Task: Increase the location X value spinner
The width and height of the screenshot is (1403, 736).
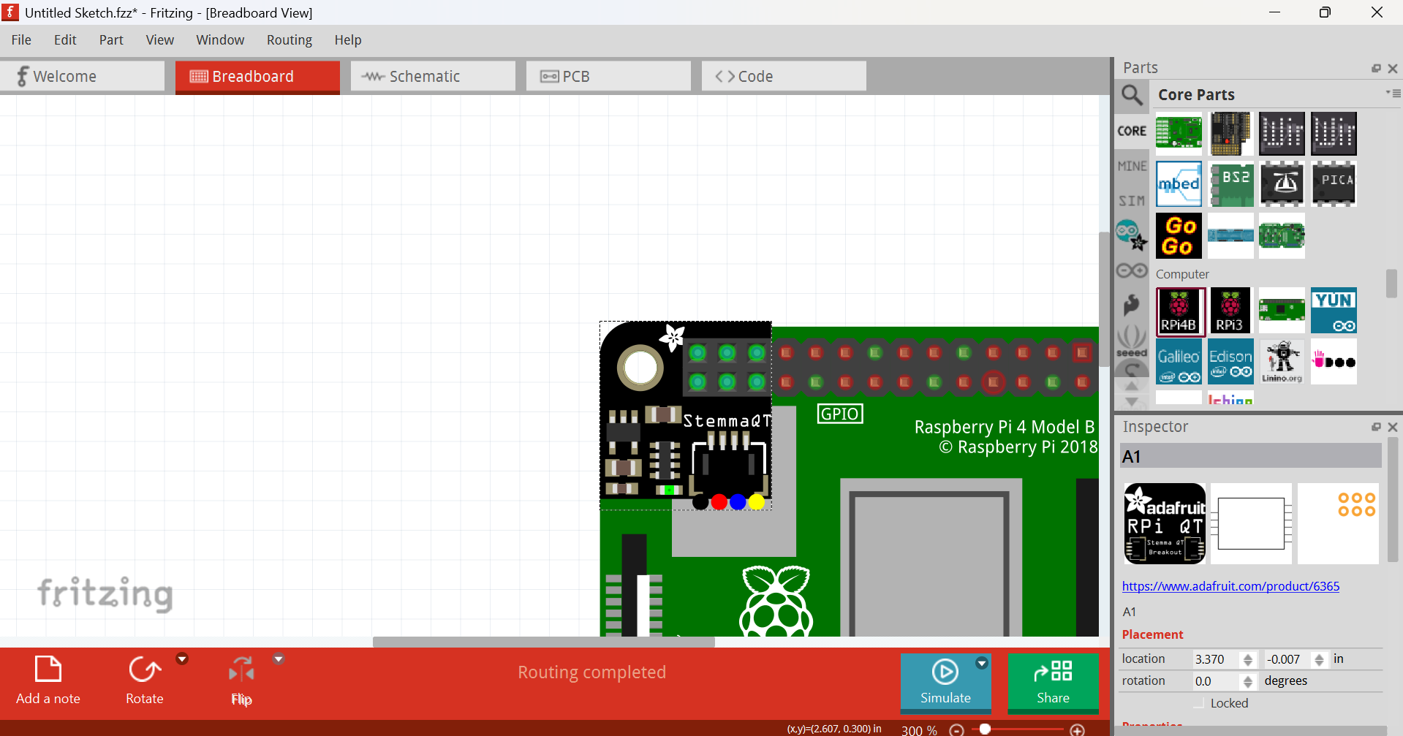Action: point(1248,656)
